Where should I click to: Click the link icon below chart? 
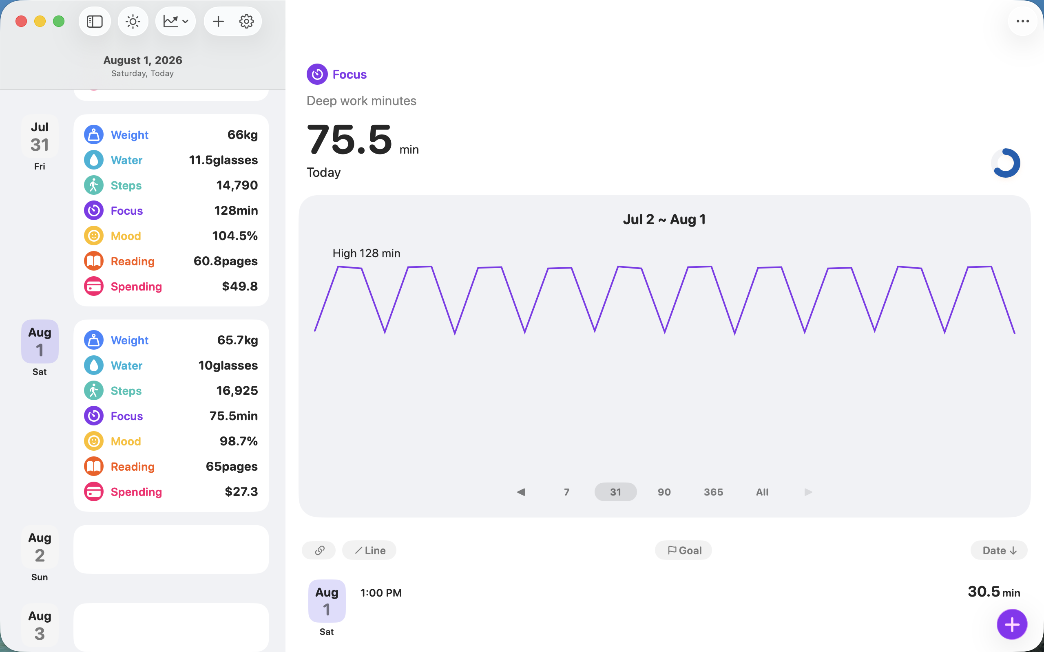[319, 550]
